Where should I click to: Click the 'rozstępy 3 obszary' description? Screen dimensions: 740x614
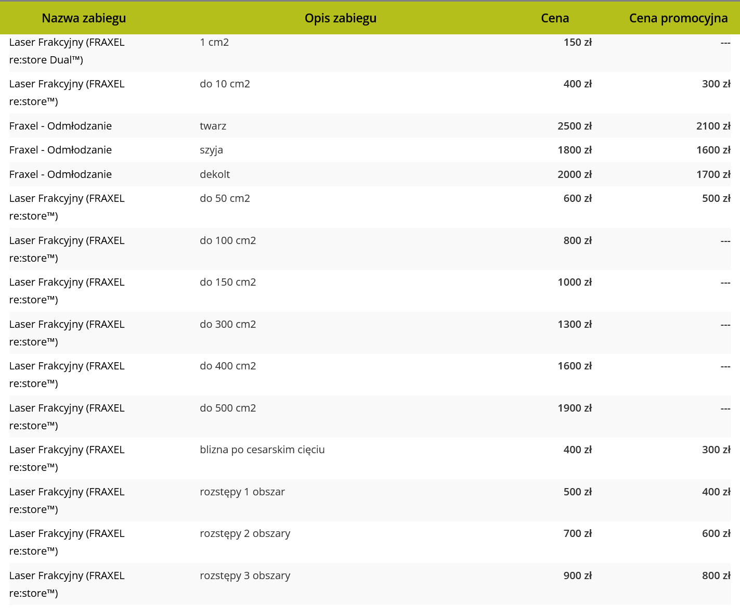coord(245,575)
